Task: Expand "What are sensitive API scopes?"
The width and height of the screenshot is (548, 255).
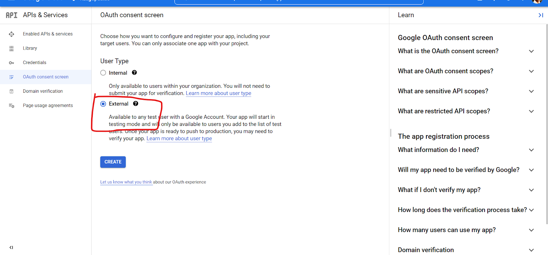Action: pos(466,91)
